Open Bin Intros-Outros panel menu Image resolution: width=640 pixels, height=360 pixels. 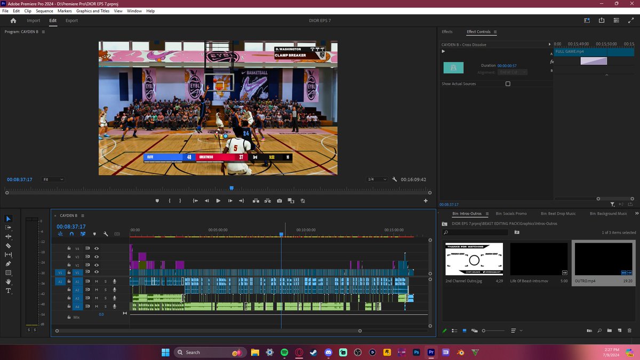point(486,214)
